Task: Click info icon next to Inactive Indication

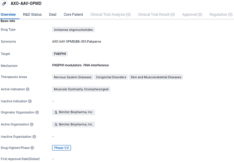Action: tap(30, 101)
